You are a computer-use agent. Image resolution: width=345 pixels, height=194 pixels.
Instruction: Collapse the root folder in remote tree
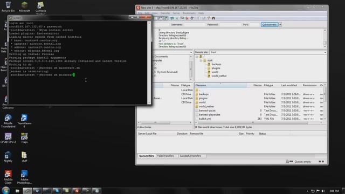(201, 60)
